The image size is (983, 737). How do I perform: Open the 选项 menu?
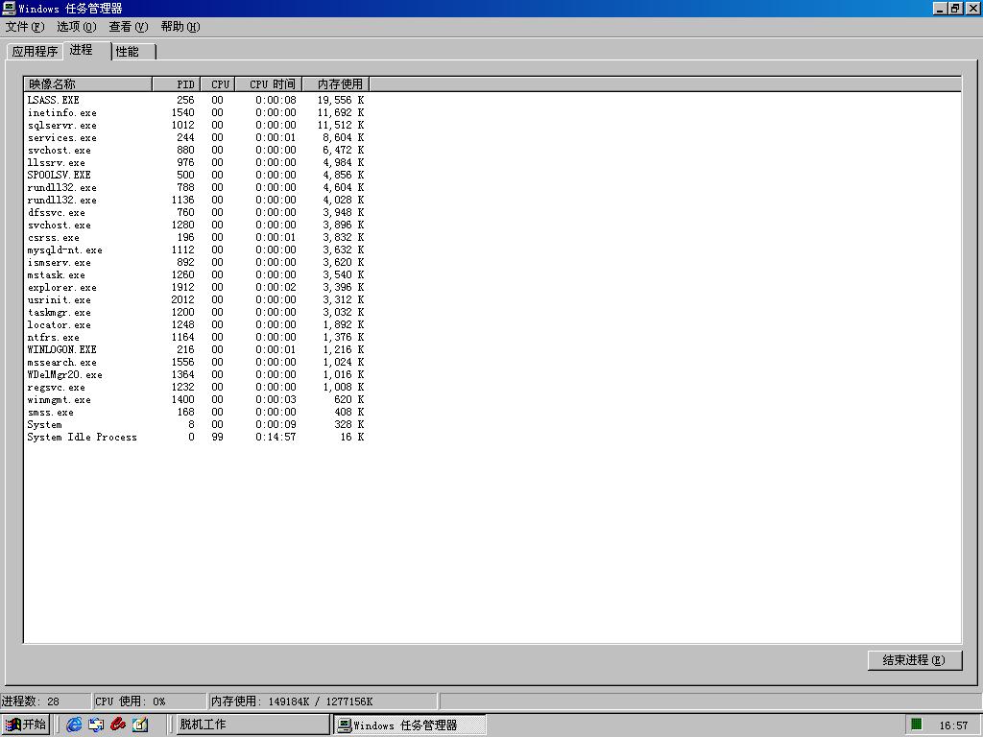pyautogui.click(x=77, y=27)
